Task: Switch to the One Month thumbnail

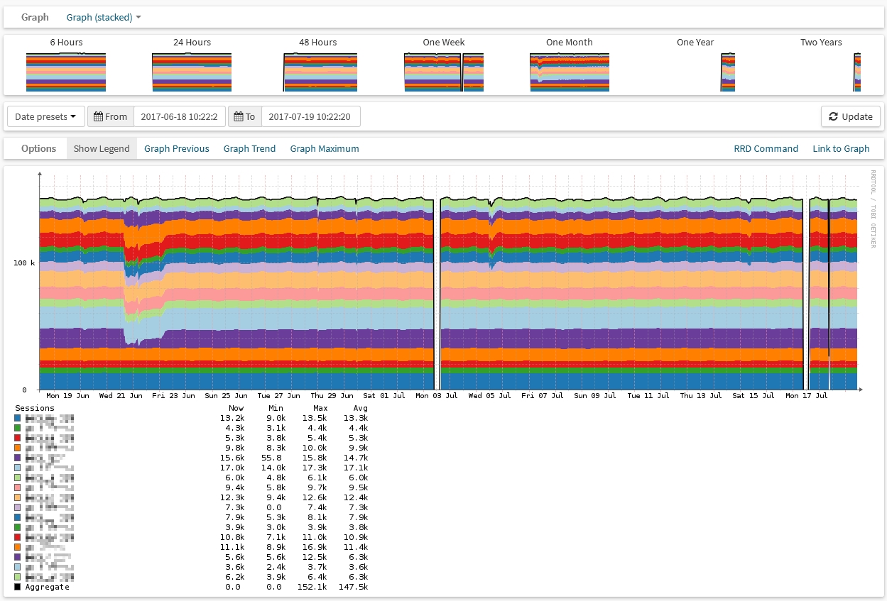Action: (570, 72)
